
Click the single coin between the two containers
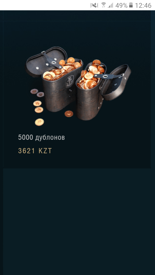point(69,114)
